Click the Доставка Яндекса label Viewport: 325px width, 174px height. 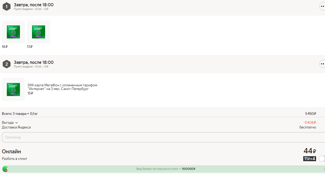16,127
